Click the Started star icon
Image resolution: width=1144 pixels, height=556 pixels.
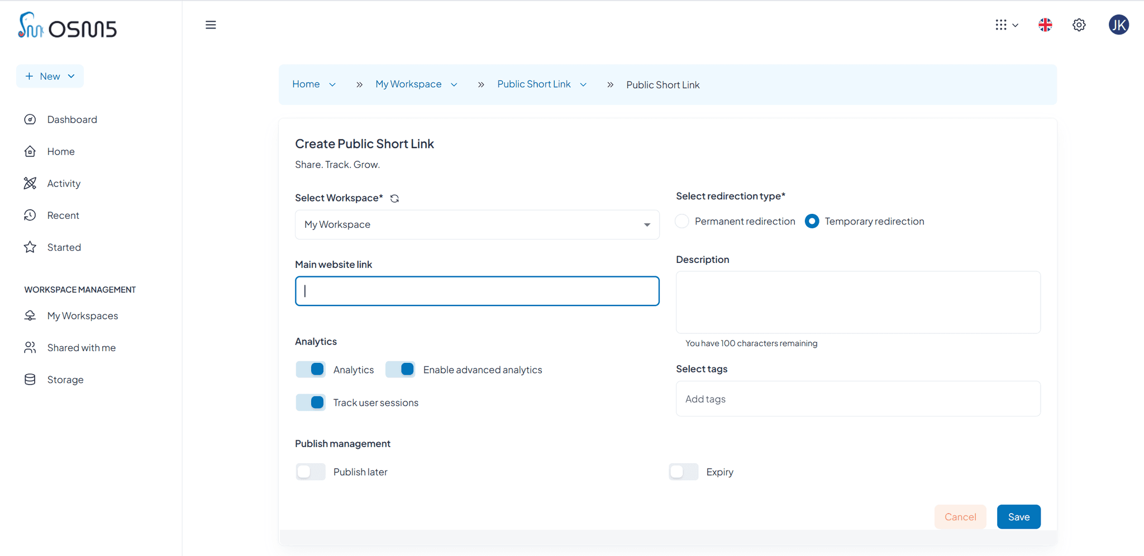pos(30,247)
